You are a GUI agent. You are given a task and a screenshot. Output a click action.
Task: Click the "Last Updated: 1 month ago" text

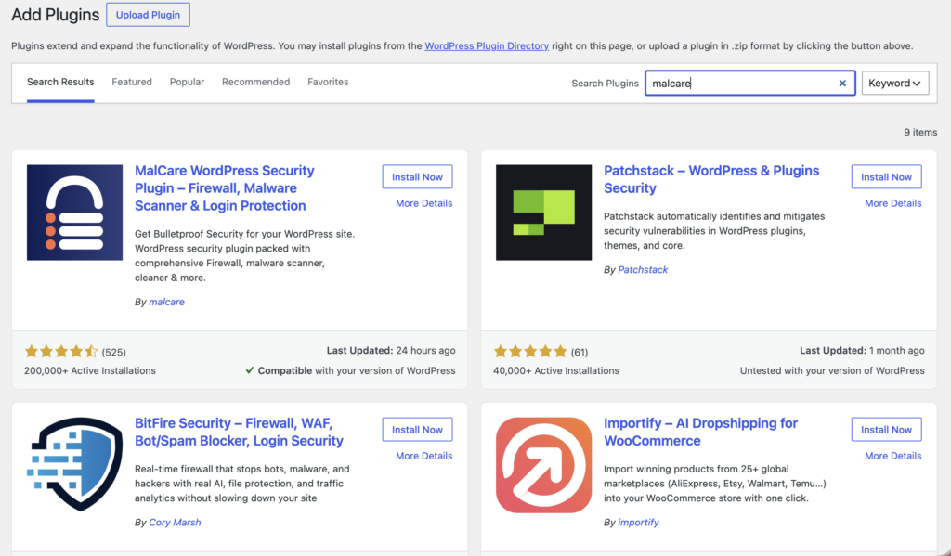[x=862, y=351]
